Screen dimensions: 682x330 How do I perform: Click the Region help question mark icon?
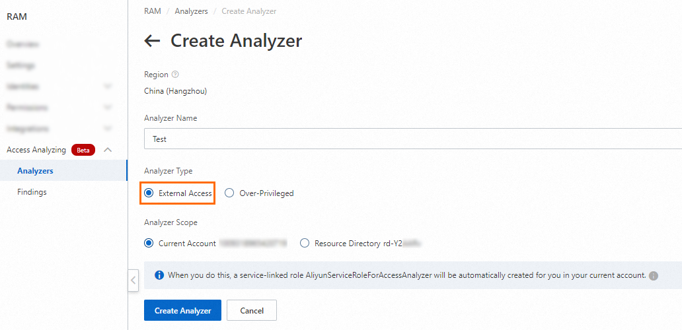pyautogui.click(x=175, y=75)
